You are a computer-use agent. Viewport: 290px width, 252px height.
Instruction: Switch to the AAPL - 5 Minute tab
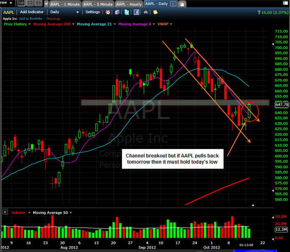coord(98,4)
